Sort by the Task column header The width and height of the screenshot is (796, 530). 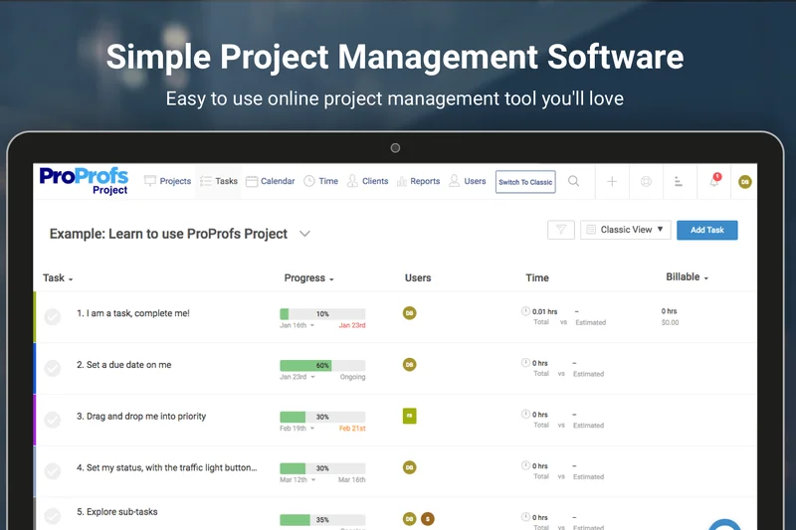click(58, 278)
